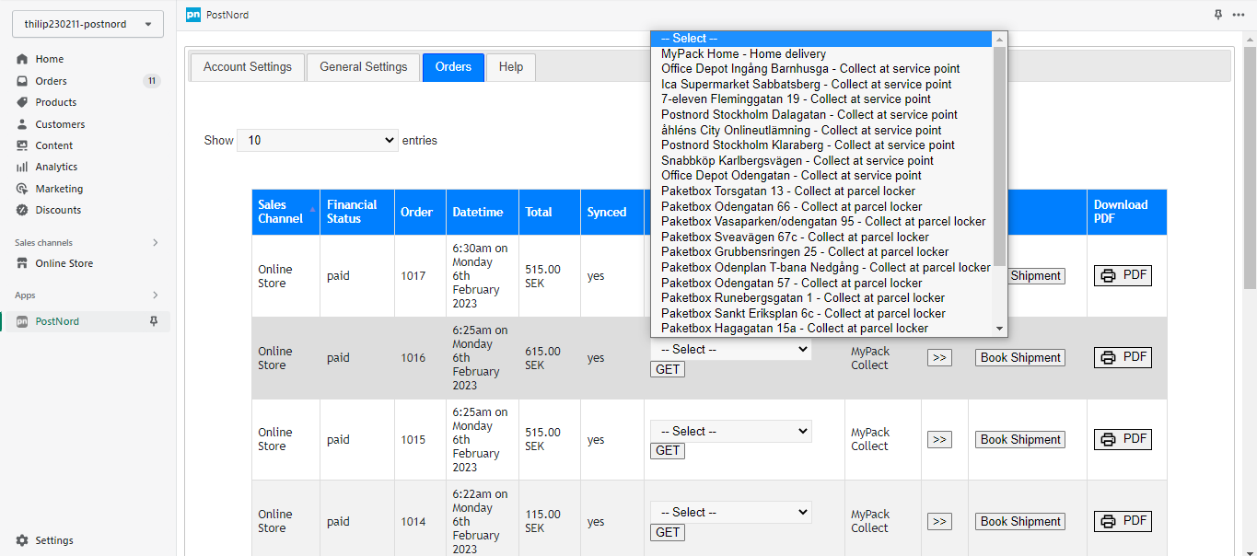Open the Select dropdown for order 1016

(731, 350)
